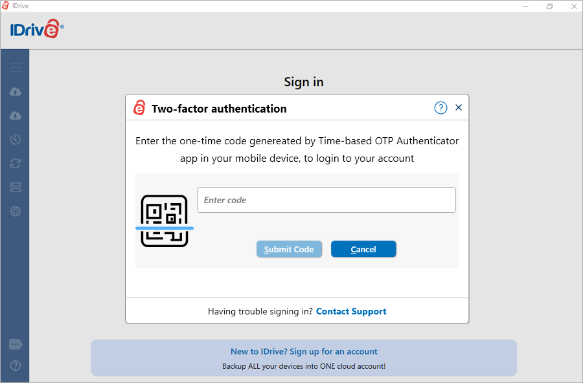Screen dimensions: 583x383
Task: Open the feedback speech bubble icon
Action: 16,344
